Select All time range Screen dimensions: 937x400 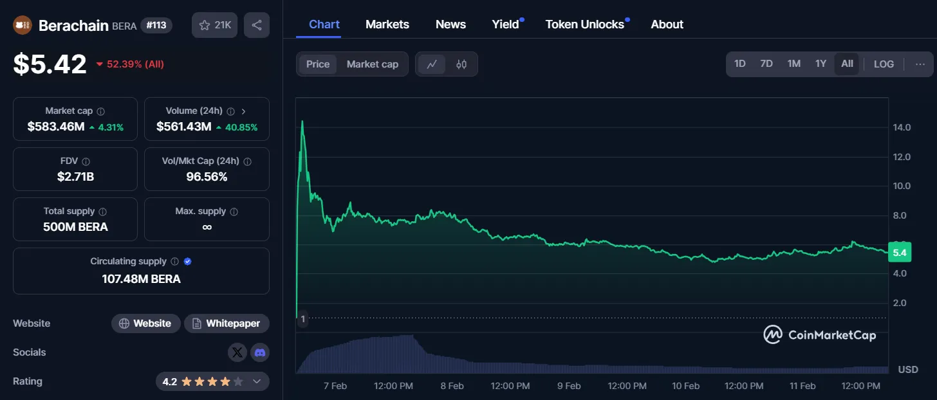click(847, 64)
